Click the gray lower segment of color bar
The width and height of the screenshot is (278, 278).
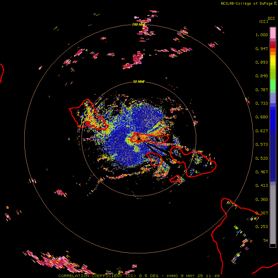coord(273,215)
